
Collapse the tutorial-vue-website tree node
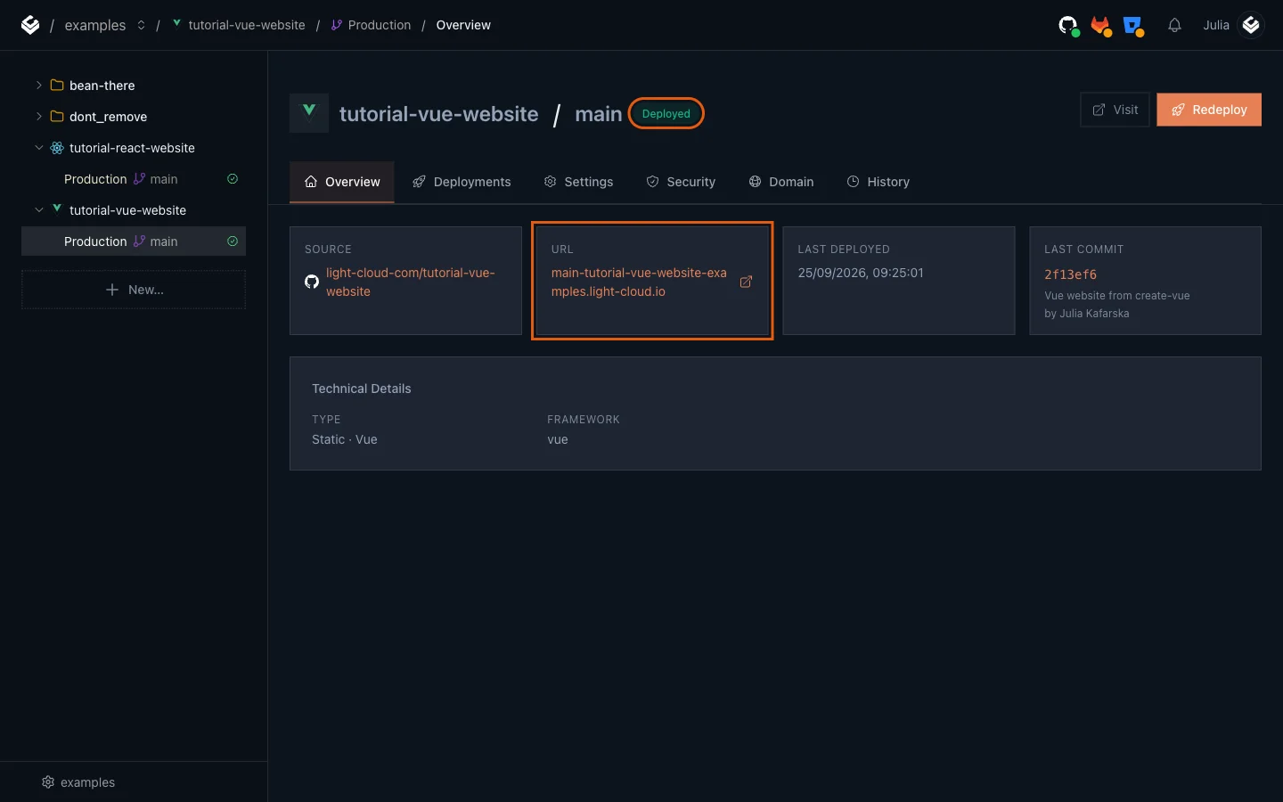click(38, 210)
